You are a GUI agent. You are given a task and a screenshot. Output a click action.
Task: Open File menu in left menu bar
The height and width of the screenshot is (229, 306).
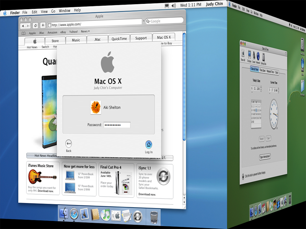click(x=25, y=12)
